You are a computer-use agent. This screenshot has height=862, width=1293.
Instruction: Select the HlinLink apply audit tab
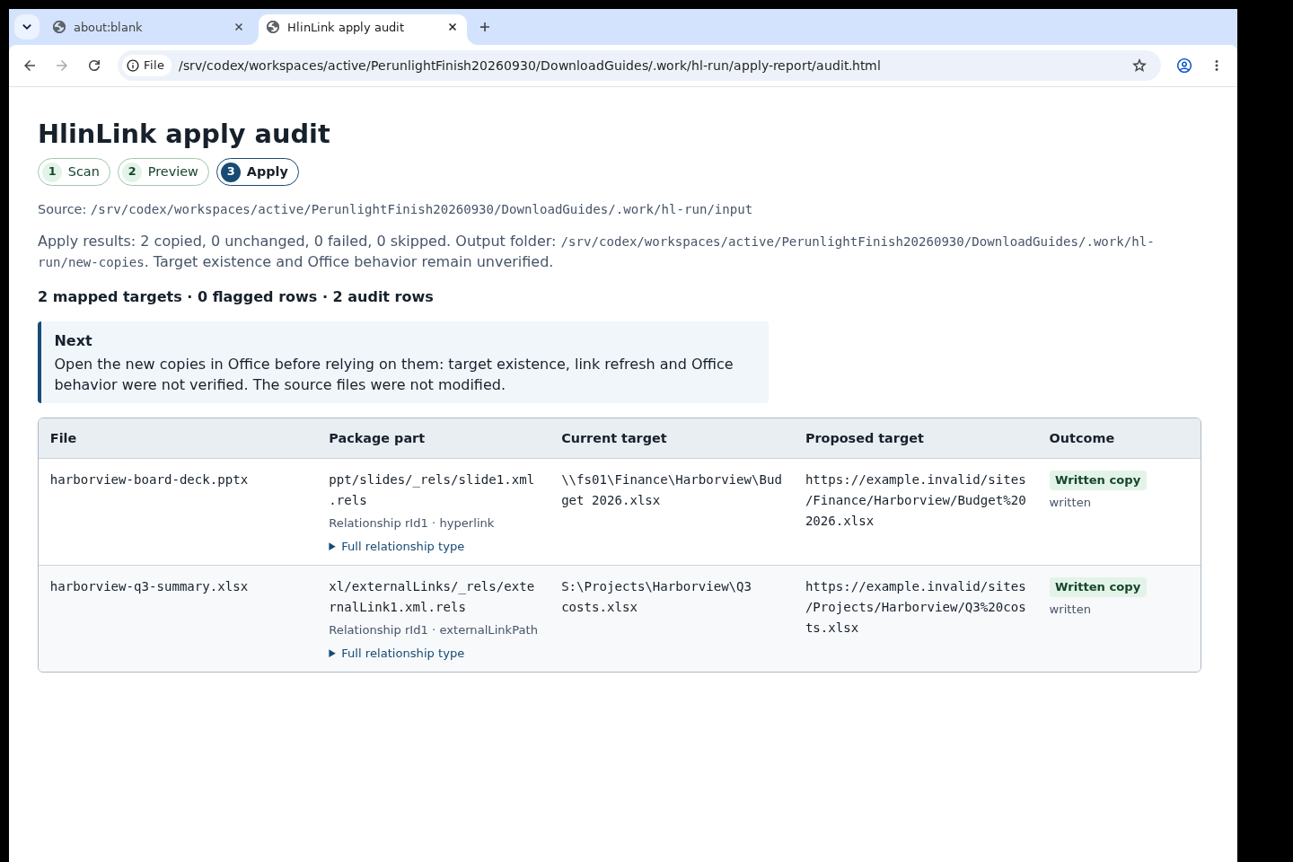pos(362,27)
